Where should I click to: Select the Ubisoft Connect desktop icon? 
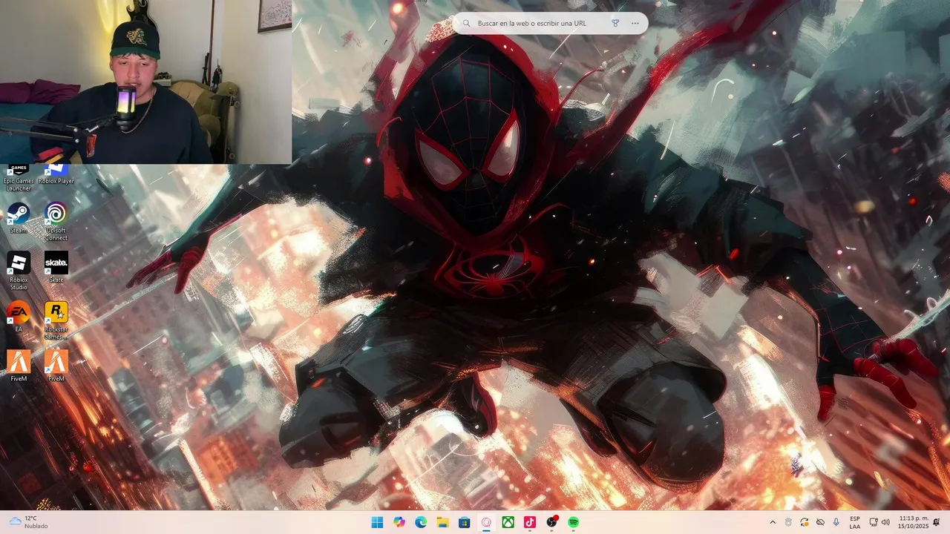coord(56,222)
